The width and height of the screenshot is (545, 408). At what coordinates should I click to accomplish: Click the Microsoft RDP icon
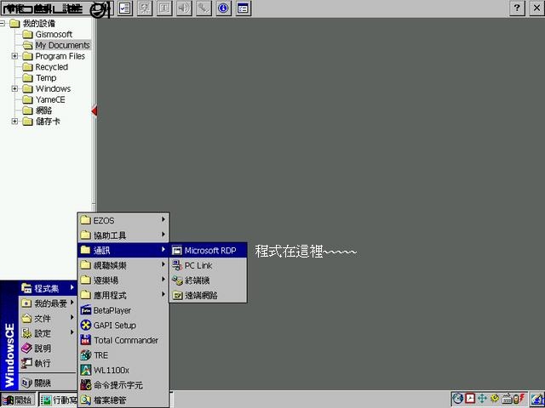click(x=177, y=250)
